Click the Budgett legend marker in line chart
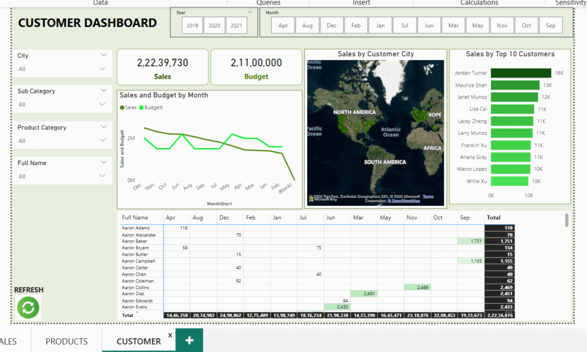Image resolution: width=587 pixels, height=352 pixels. 141,107
